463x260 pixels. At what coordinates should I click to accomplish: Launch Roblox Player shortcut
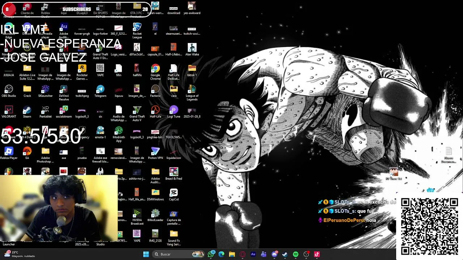point(9,153)
